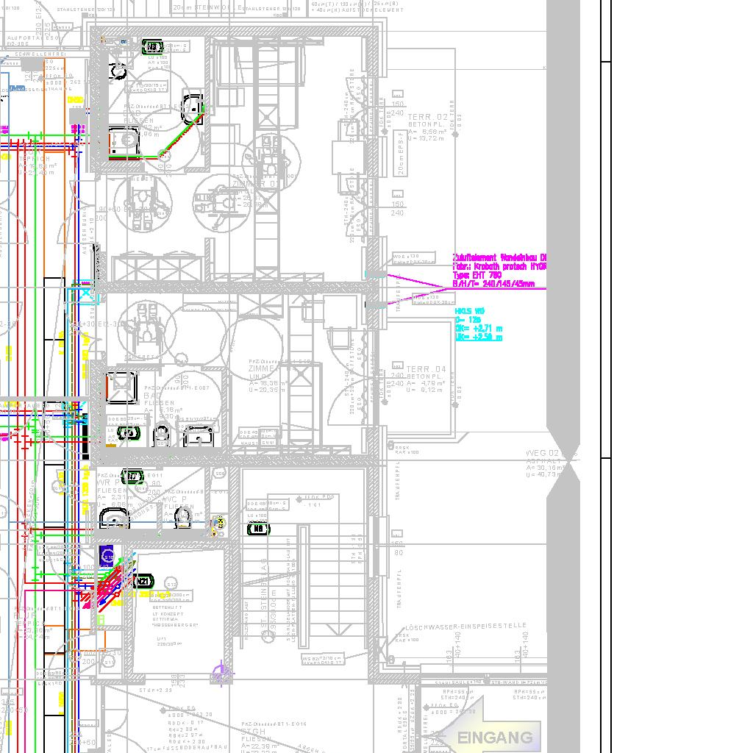Select the WEG 02 path label
This screenshot has height=753, width=753.
(543, 454)
